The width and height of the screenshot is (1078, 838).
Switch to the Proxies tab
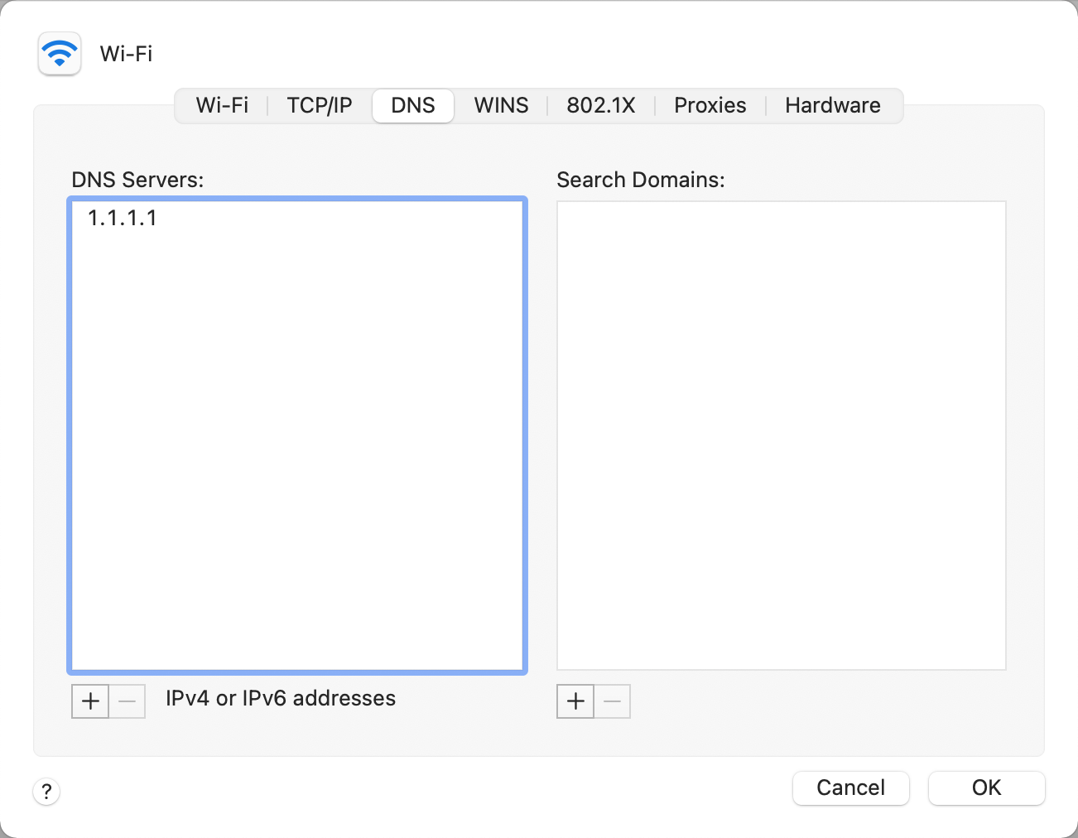[x=710, y=106]
